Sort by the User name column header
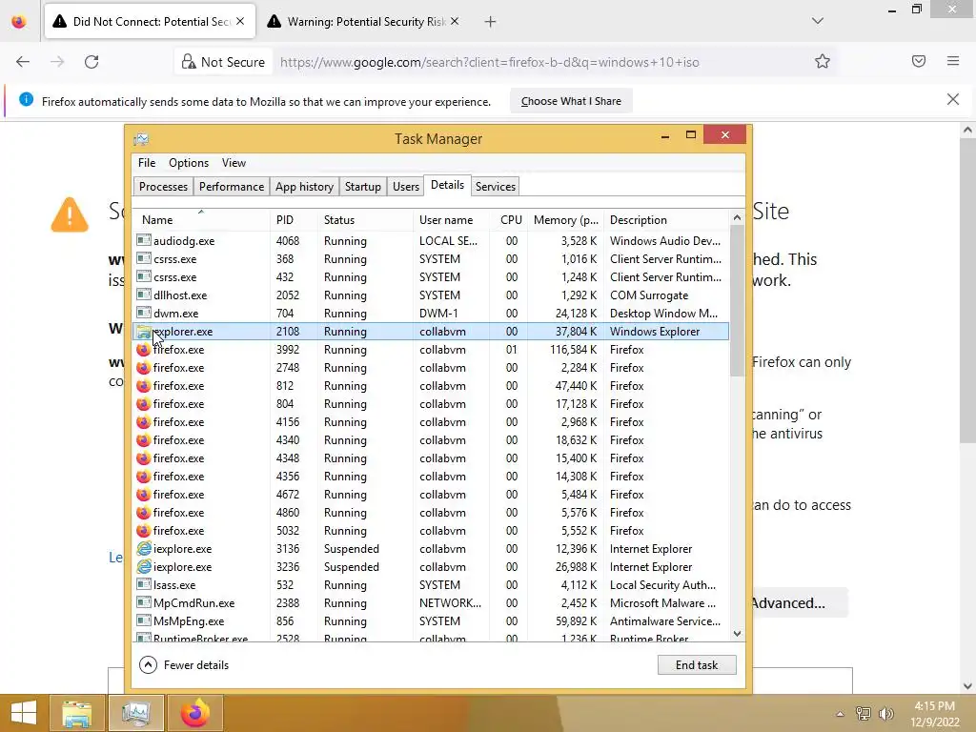 click(x=451, y=220)
